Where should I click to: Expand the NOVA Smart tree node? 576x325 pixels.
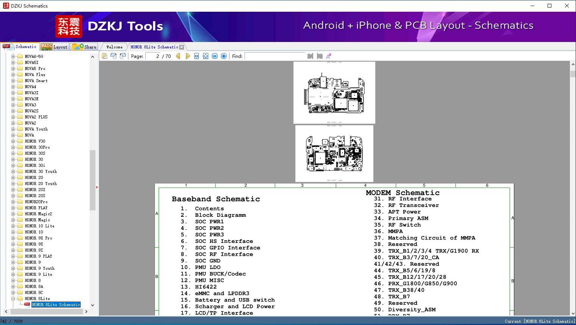coord(13,81)
